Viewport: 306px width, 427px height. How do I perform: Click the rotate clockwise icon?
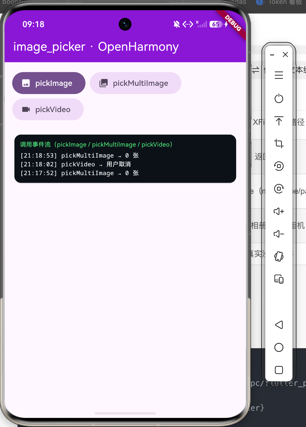click(279, 189)
